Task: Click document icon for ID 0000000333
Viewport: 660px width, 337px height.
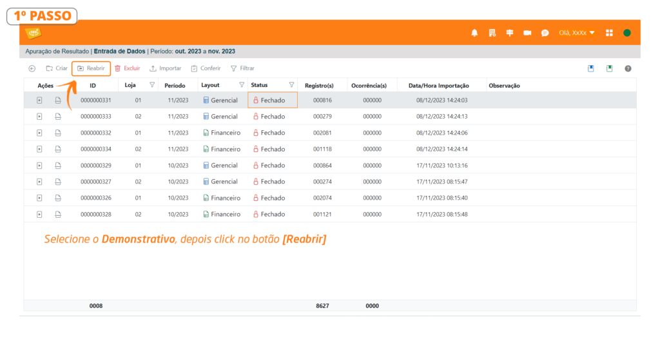Action: (58, 117)
